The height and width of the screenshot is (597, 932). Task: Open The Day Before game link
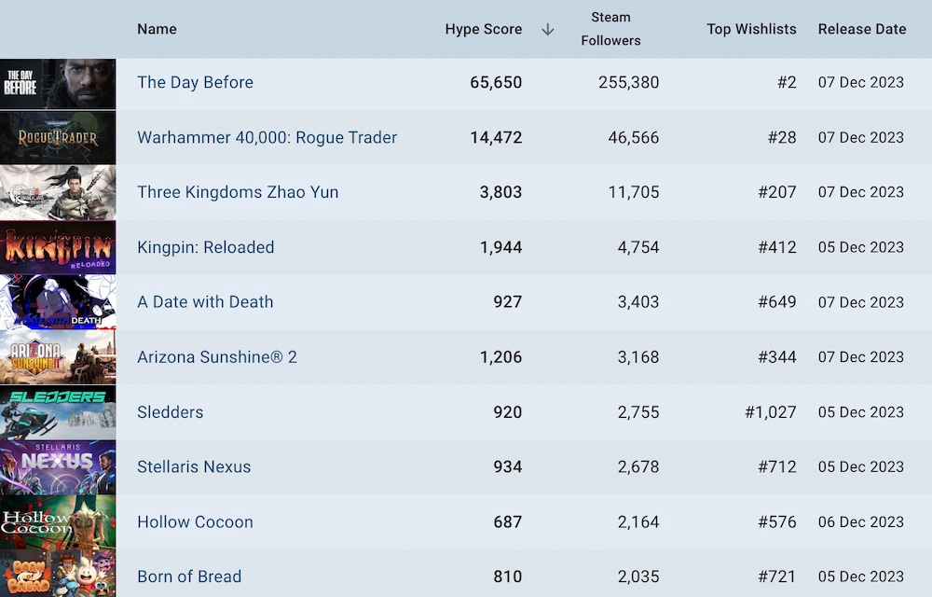click(195, 82)
